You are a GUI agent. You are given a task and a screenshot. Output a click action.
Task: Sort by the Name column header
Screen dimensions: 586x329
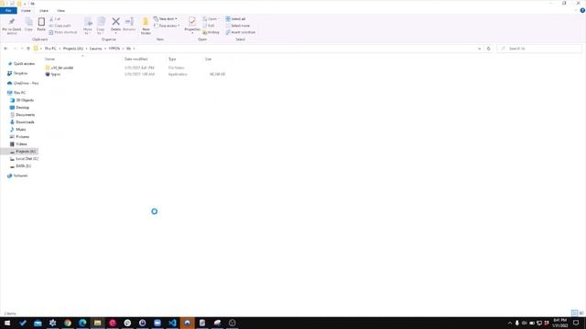coord(49,58)
